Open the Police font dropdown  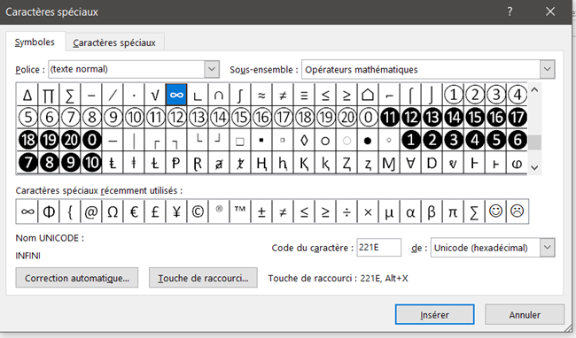212,69
